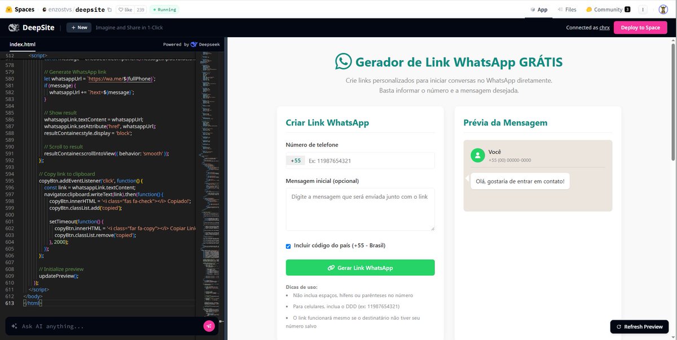
Task: Create a new project with New button
Action: point(79,28)
